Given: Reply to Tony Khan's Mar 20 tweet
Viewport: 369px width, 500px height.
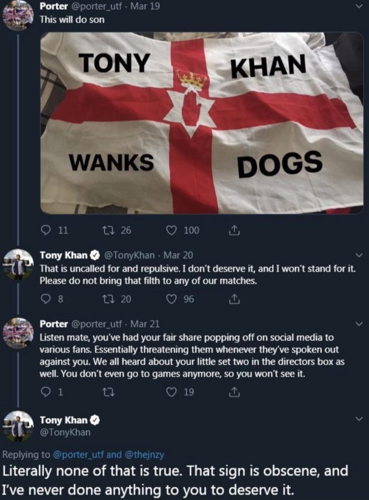Looking at the screenshot, I should tap(46, 299).
